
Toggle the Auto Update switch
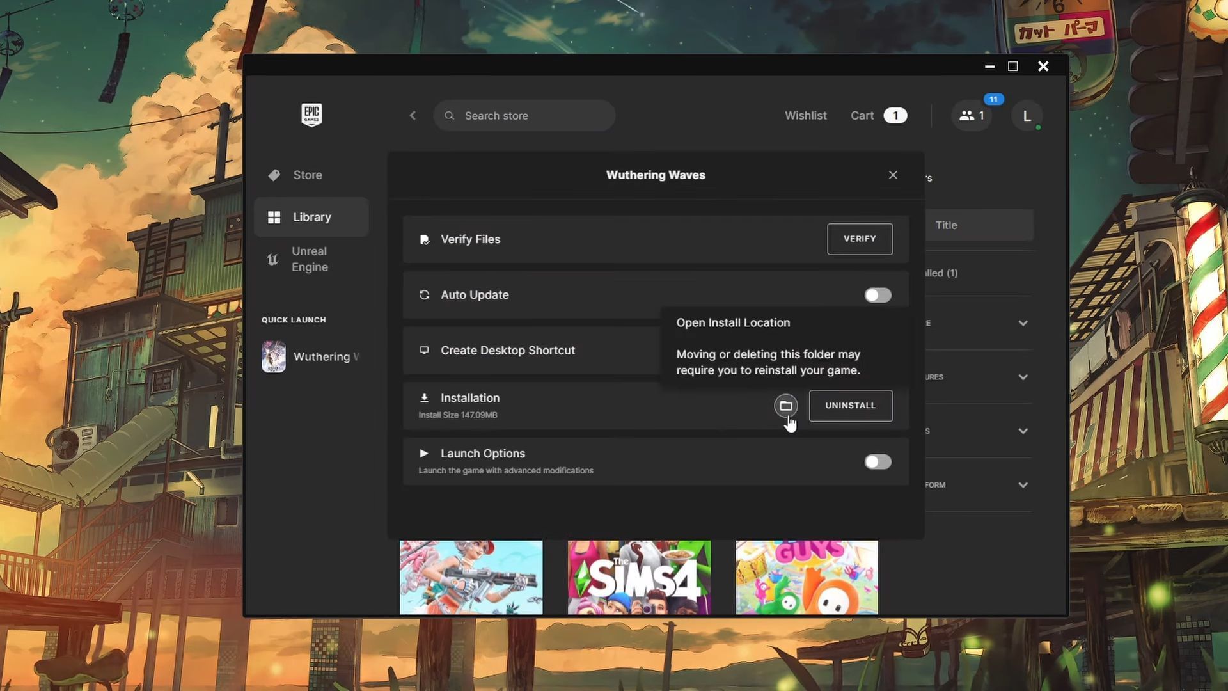(878, 295)
